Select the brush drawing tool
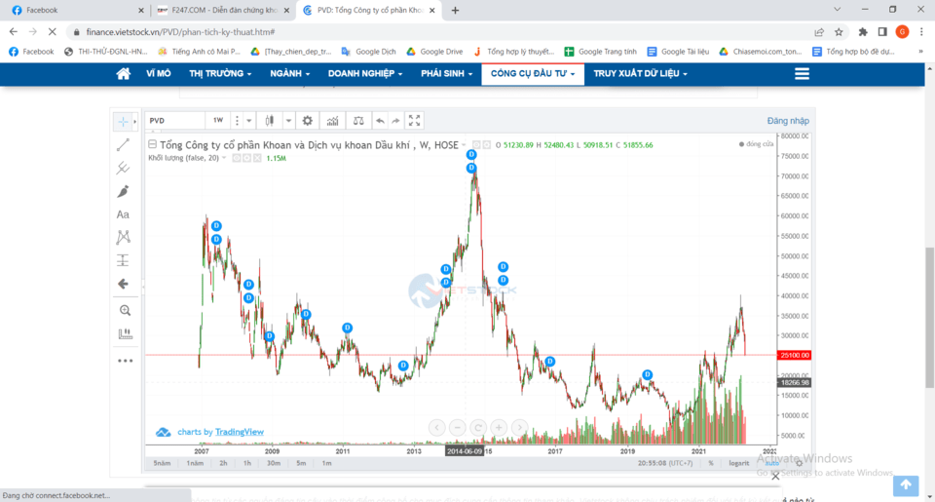Viewport: 935px width, 502px height. point(123,191)
